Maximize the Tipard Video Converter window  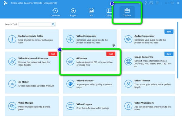coord(172,3)
